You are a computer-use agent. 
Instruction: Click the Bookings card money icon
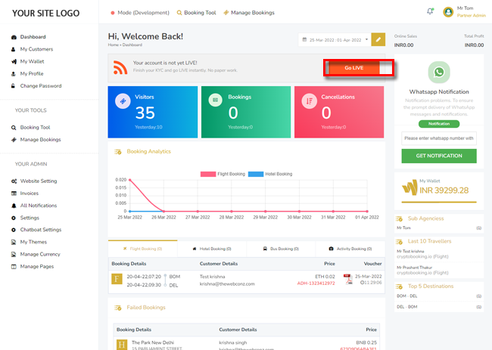215,100
